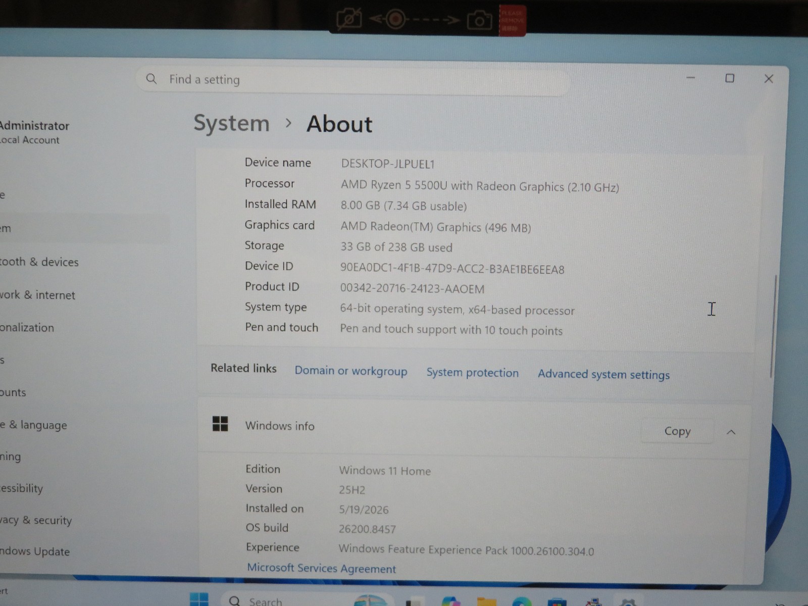808x606 pixels.
Task: Open File Explorer from taskbar
Action: (487, 601)
